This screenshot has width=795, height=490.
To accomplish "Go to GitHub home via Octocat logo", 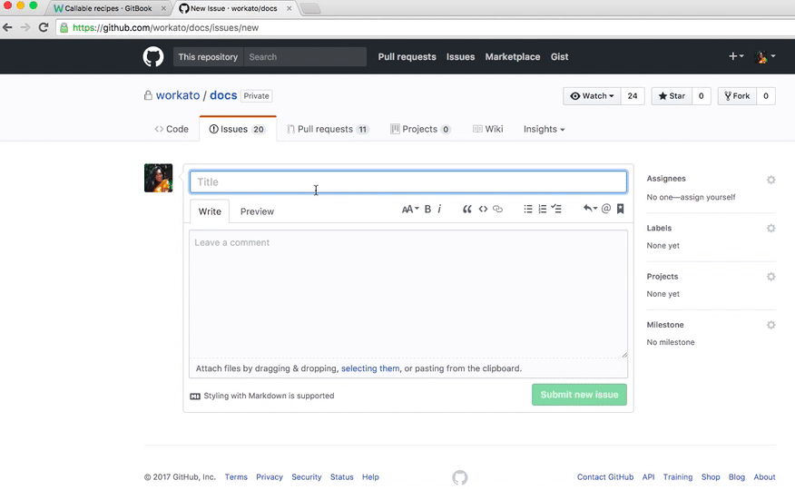I will 153,56.
